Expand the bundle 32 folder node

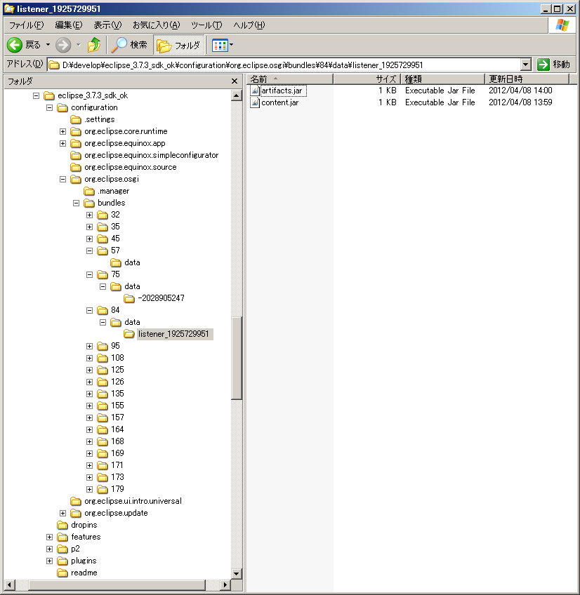click(x=89, y=215)
